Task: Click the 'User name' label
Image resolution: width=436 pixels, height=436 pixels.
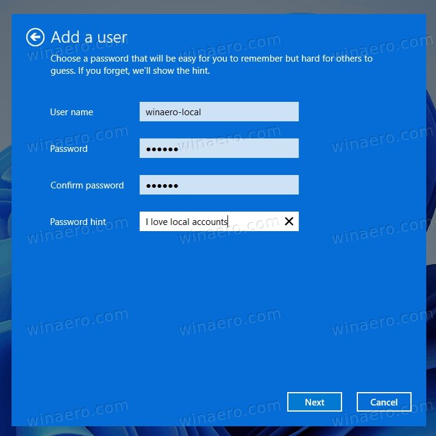Action: pos(71,112)
